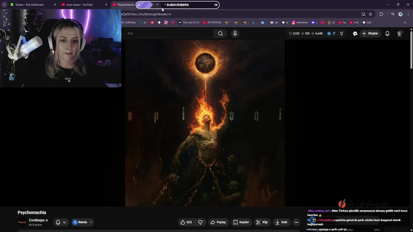Image resolution: width=413 pixels, height=232 pixels.
Task: Switch to Stream - Kick Dashboard tab
Action: pyautogui.click(x=33, y=5)
